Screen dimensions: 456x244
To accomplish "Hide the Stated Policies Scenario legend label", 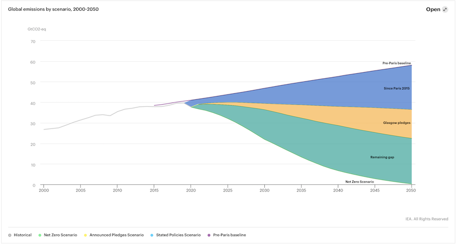I will click(179, 235).
